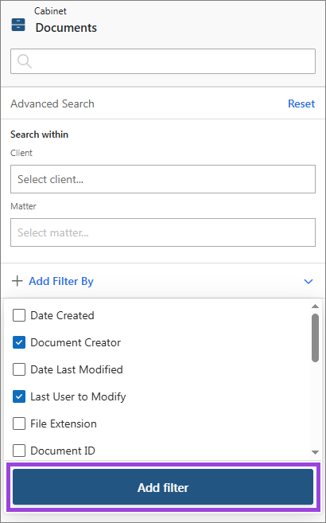Click the Search within heading
The image size is (326, 523).
39,135
